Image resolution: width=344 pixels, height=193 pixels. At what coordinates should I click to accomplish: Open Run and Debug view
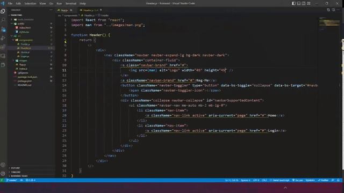[3, 38]
